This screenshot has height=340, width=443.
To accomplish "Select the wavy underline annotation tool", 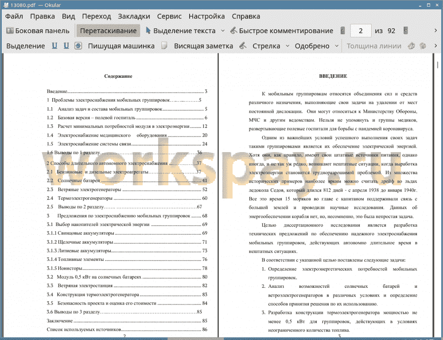I will point(66,46).
